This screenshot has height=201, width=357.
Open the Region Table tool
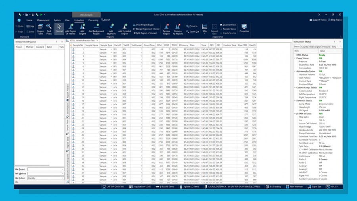[x=40, y=29]
